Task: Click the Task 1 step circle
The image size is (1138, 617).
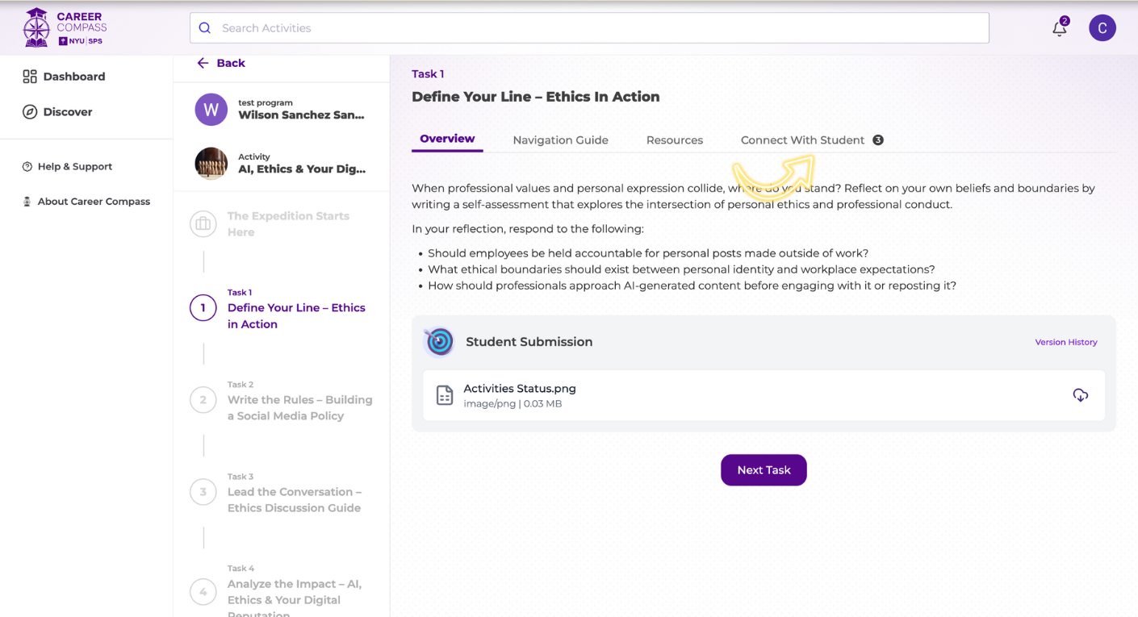Action: 203,307
